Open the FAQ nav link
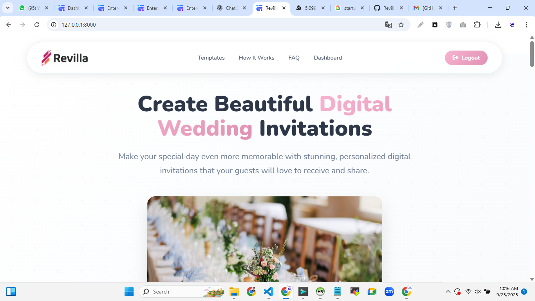535x301 pixels. point(294,58)
